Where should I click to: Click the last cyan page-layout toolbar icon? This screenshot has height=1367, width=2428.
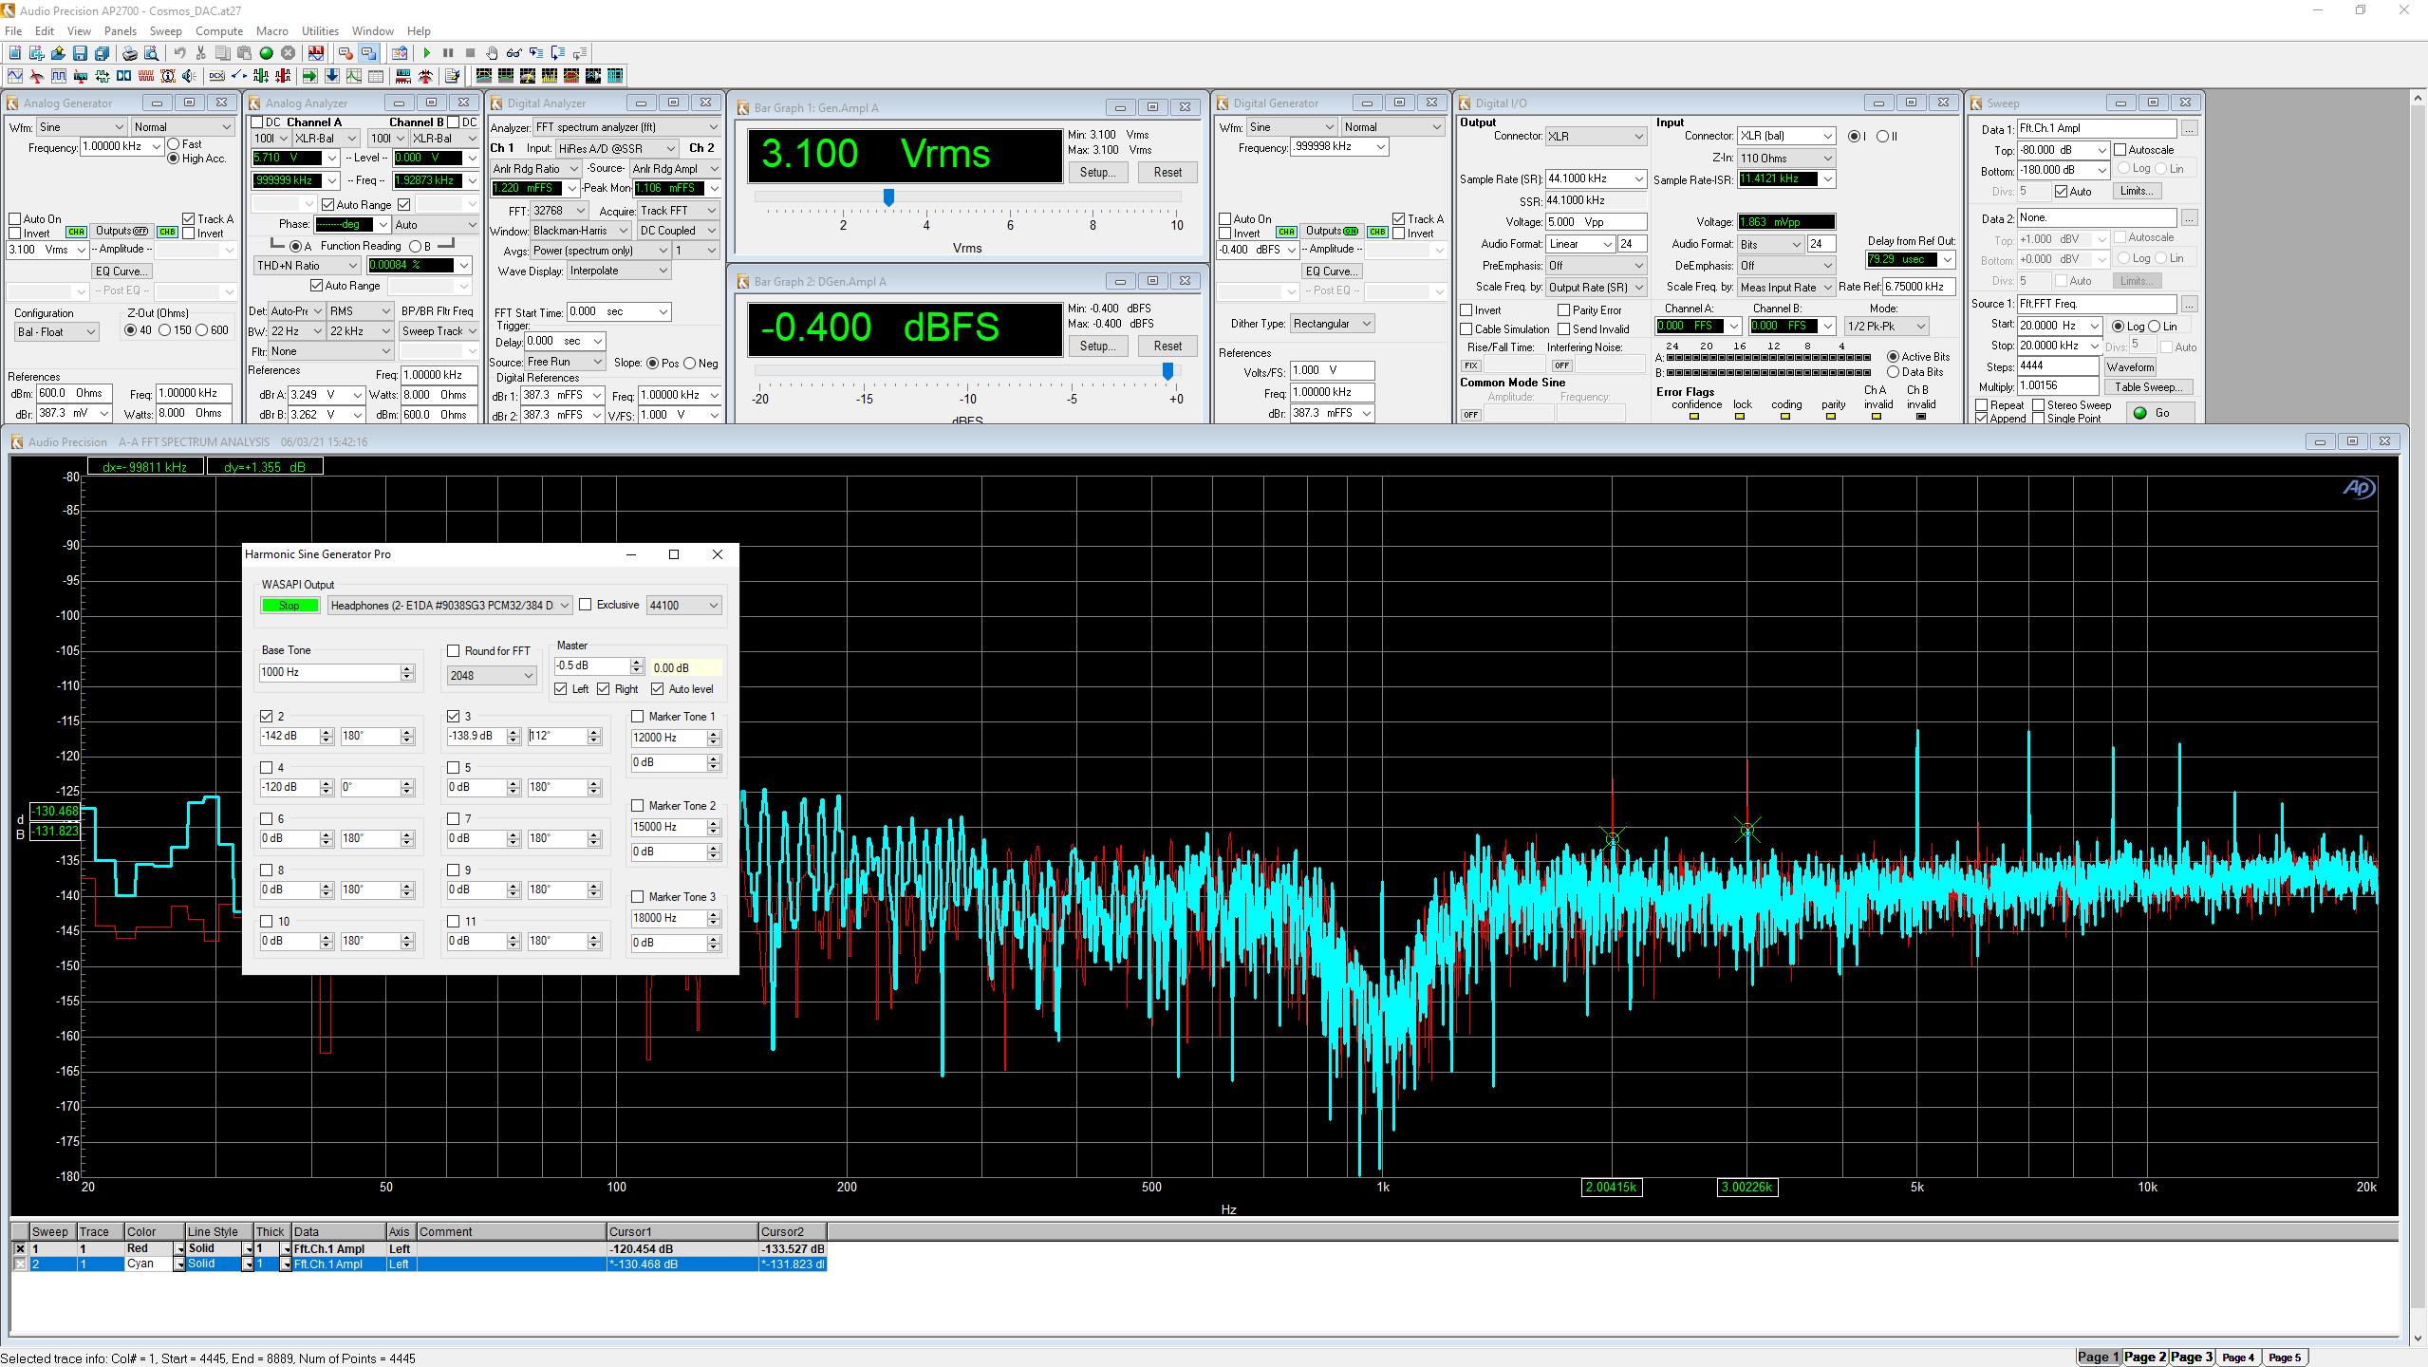[x=615, y=76]
